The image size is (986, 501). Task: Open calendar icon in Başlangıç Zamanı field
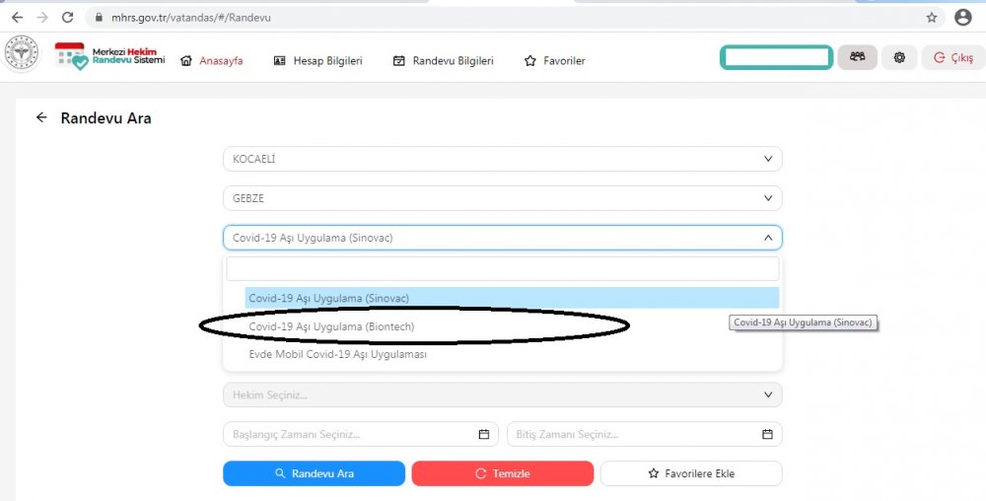pos(483,434)
